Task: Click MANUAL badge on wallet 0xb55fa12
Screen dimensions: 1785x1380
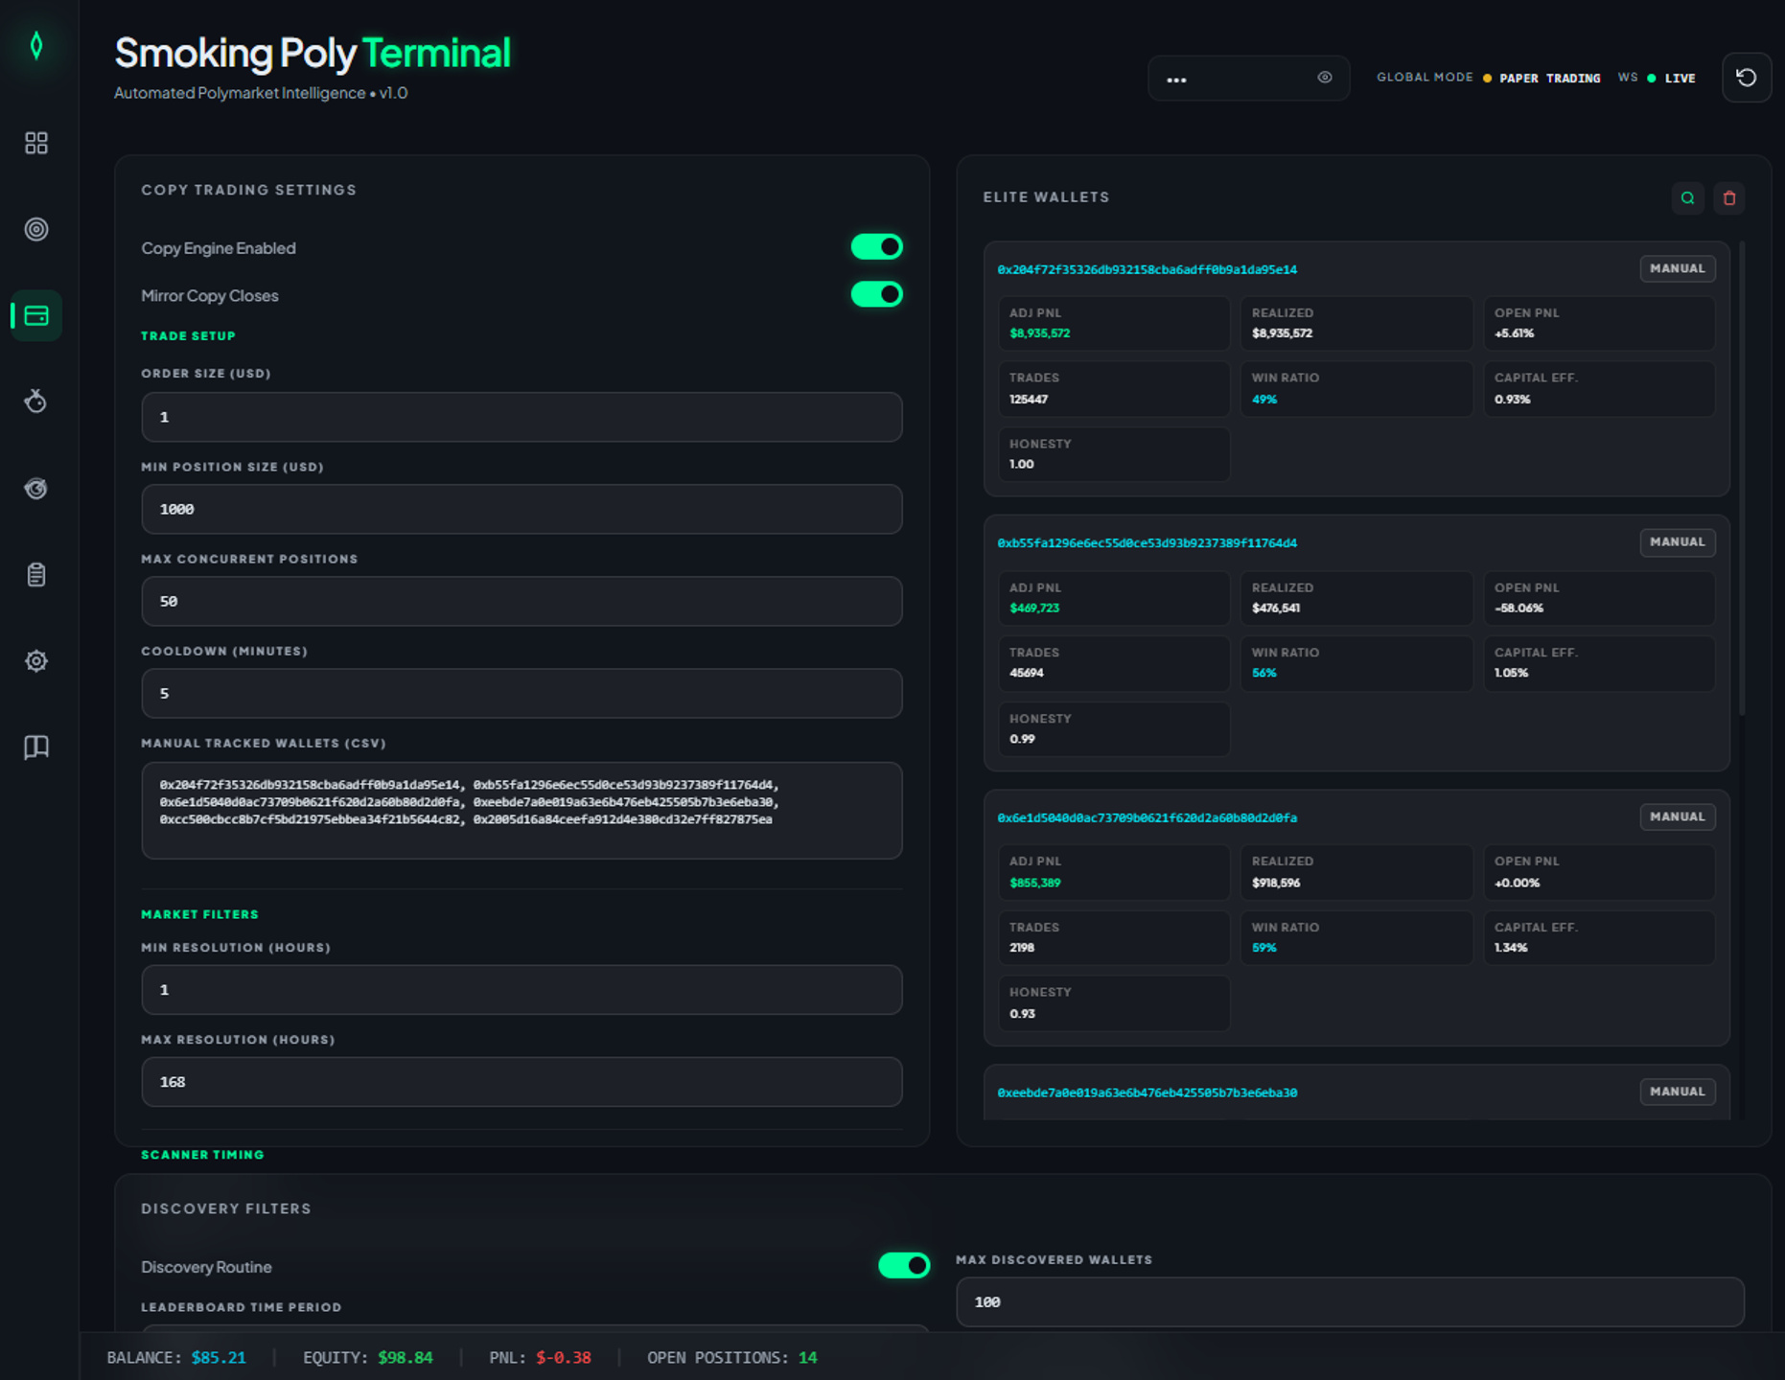Action: tap(1677, 542)
